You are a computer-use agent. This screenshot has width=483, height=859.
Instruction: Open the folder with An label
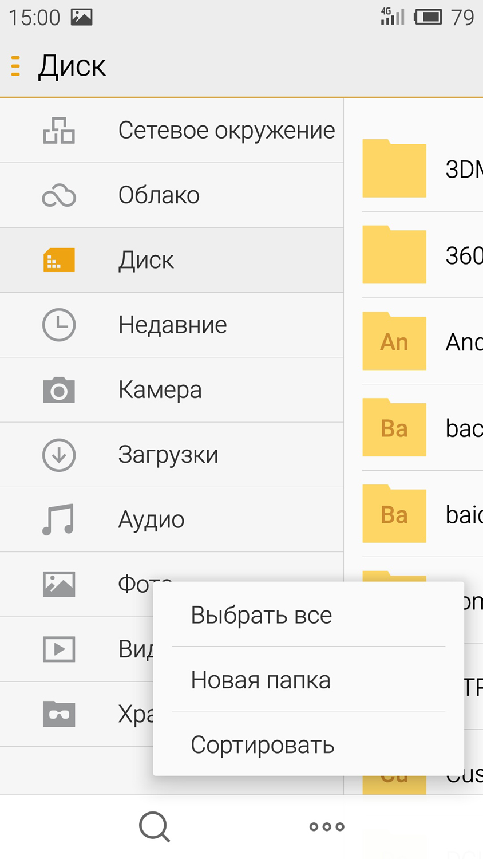[x=394, y=342]
